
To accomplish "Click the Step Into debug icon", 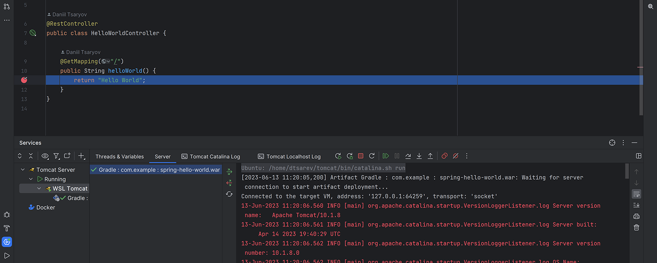I will tap(419, 156).
